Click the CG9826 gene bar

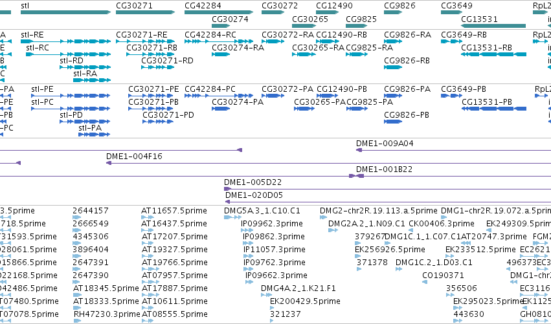pos(393,12)
